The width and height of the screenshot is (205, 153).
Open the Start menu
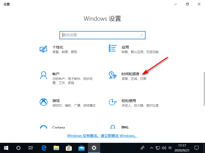[6, 148]
